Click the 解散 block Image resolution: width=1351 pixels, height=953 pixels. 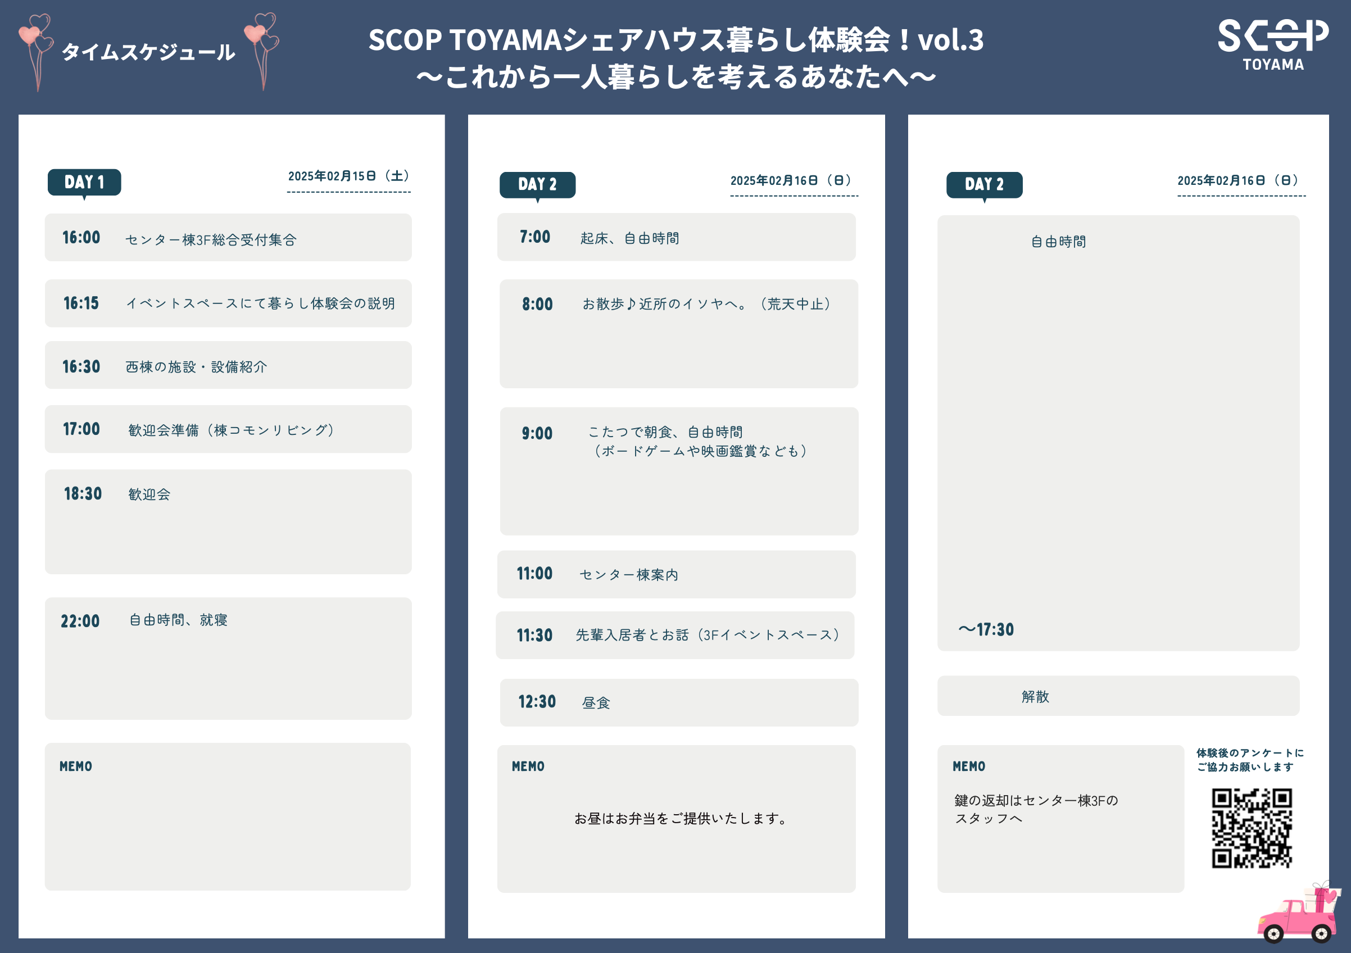tap(1117, 696)
